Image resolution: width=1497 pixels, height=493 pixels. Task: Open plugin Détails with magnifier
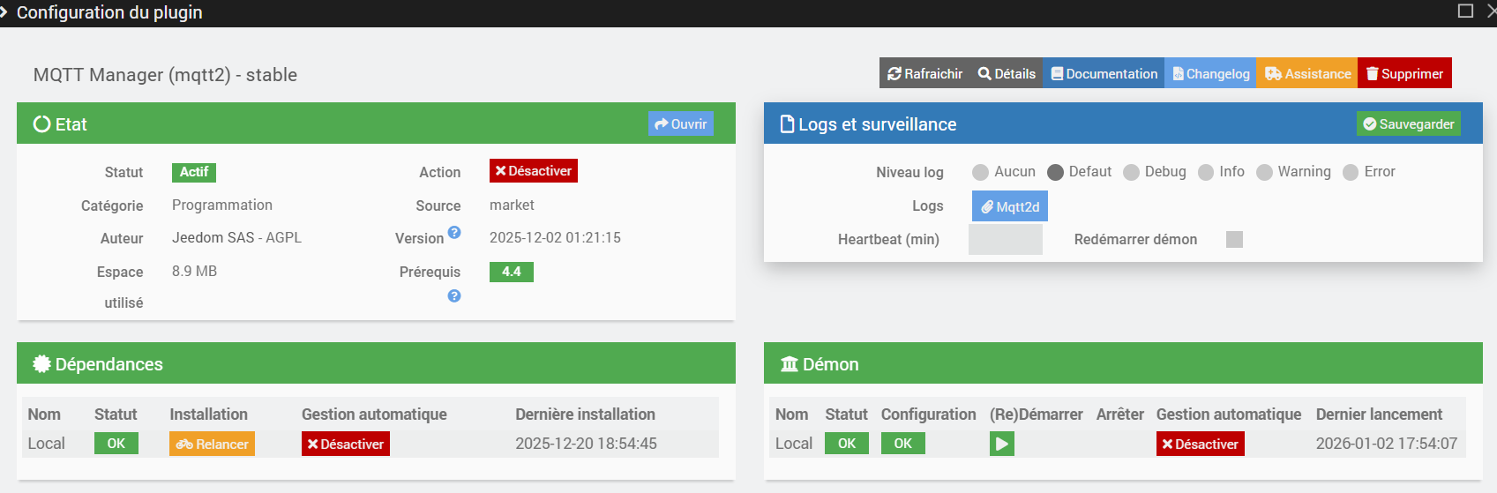point(1007,73)
